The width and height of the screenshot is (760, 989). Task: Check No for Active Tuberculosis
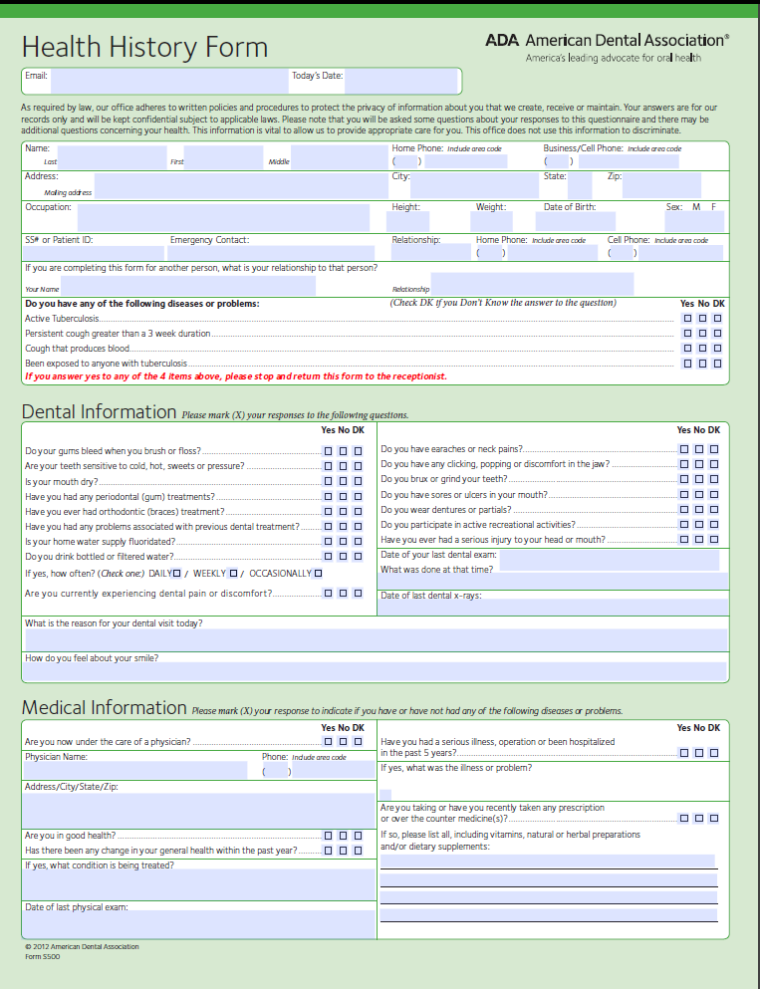tap(702, 319)
